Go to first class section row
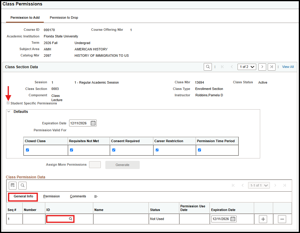The width and height of the screenshot is (300, 233). 222,67
